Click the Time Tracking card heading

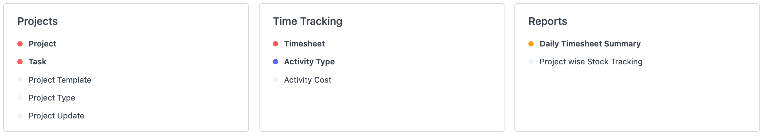coord(307,21)
